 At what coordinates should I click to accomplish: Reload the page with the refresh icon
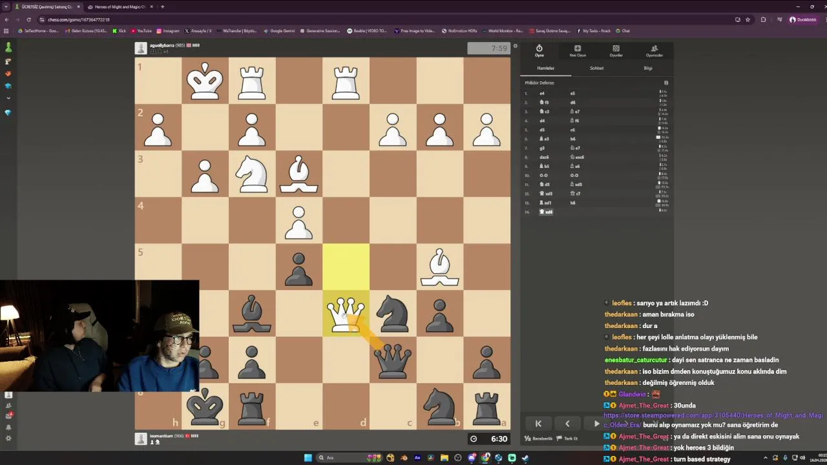(x=28, y=19)
